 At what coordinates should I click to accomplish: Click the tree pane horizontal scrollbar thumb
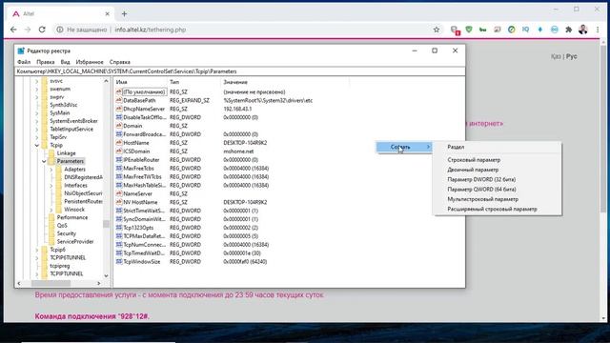[51, 284]
